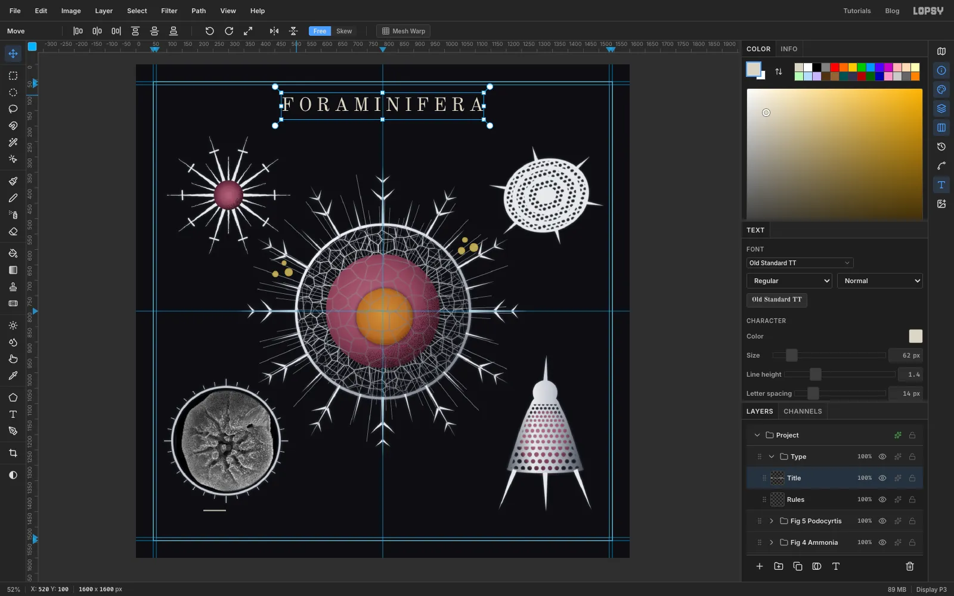Select the Type tool in left toolbar
954x596 pixels.
pos(13,414)
